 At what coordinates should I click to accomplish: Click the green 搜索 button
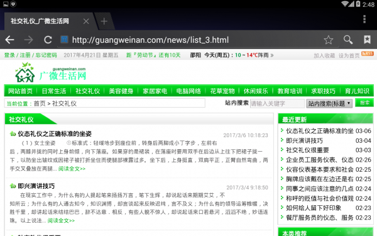pos(364,103)
